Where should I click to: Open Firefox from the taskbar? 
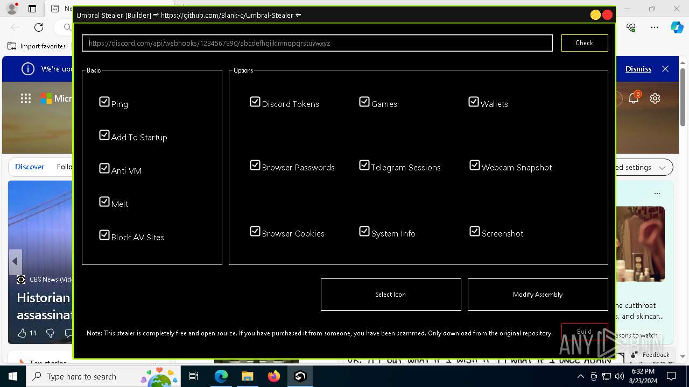tap(273, 376)
